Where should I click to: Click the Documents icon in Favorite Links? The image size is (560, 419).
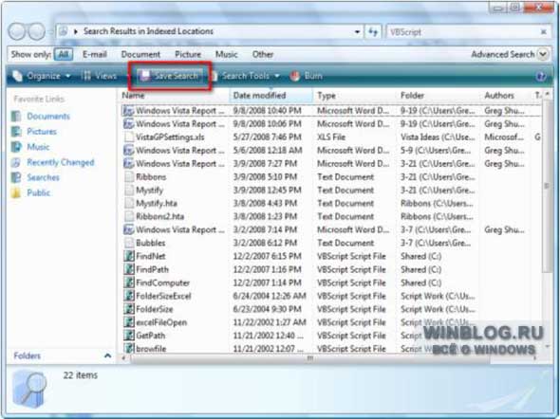pos(16,117)
